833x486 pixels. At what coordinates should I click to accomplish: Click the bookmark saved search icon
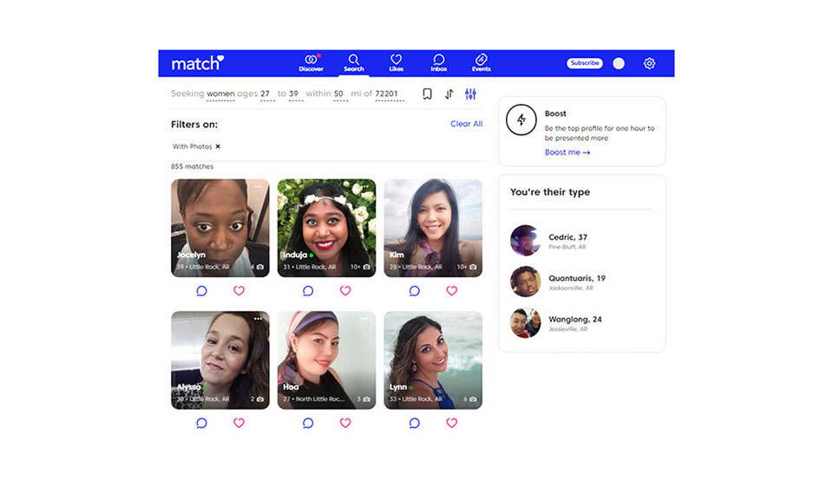[x=427, y=94]
